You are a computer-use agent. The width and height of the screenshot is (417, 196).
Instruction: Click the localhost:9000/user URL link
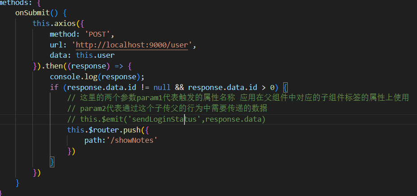pyautogui.click(x=132, y=45)
